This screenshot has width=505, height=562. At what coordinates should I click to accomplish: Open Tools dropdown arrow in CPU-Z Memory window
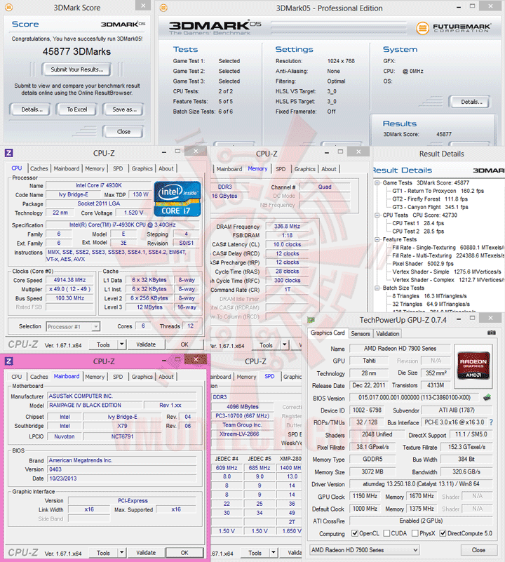pos(284,345)
